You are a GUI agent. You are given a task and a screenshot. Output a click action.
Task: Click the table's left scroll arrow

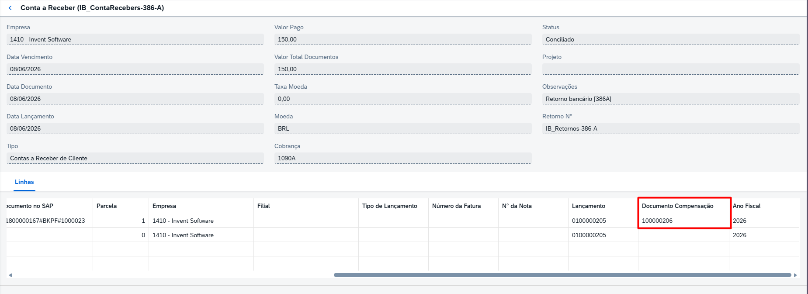[x=10, y=275]
